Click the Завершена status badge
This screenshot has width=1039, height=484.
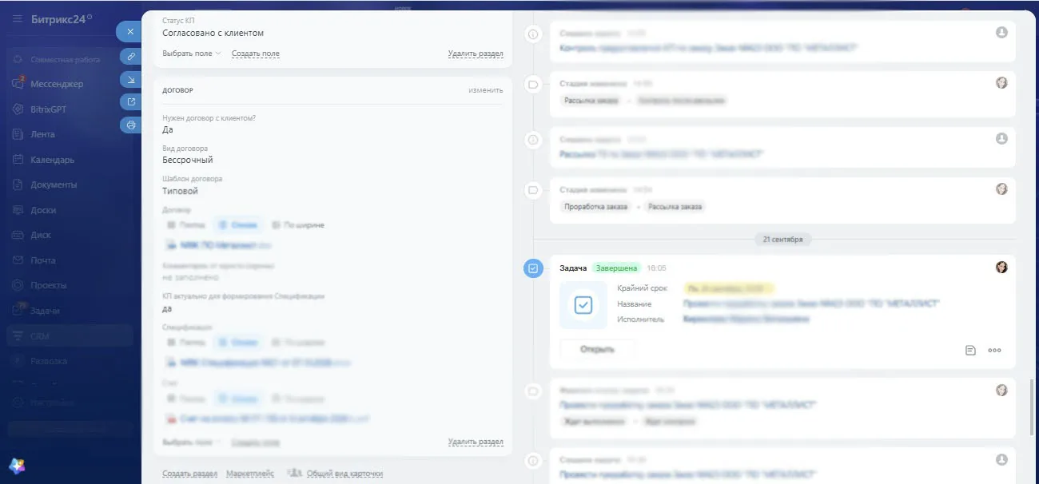616,268
